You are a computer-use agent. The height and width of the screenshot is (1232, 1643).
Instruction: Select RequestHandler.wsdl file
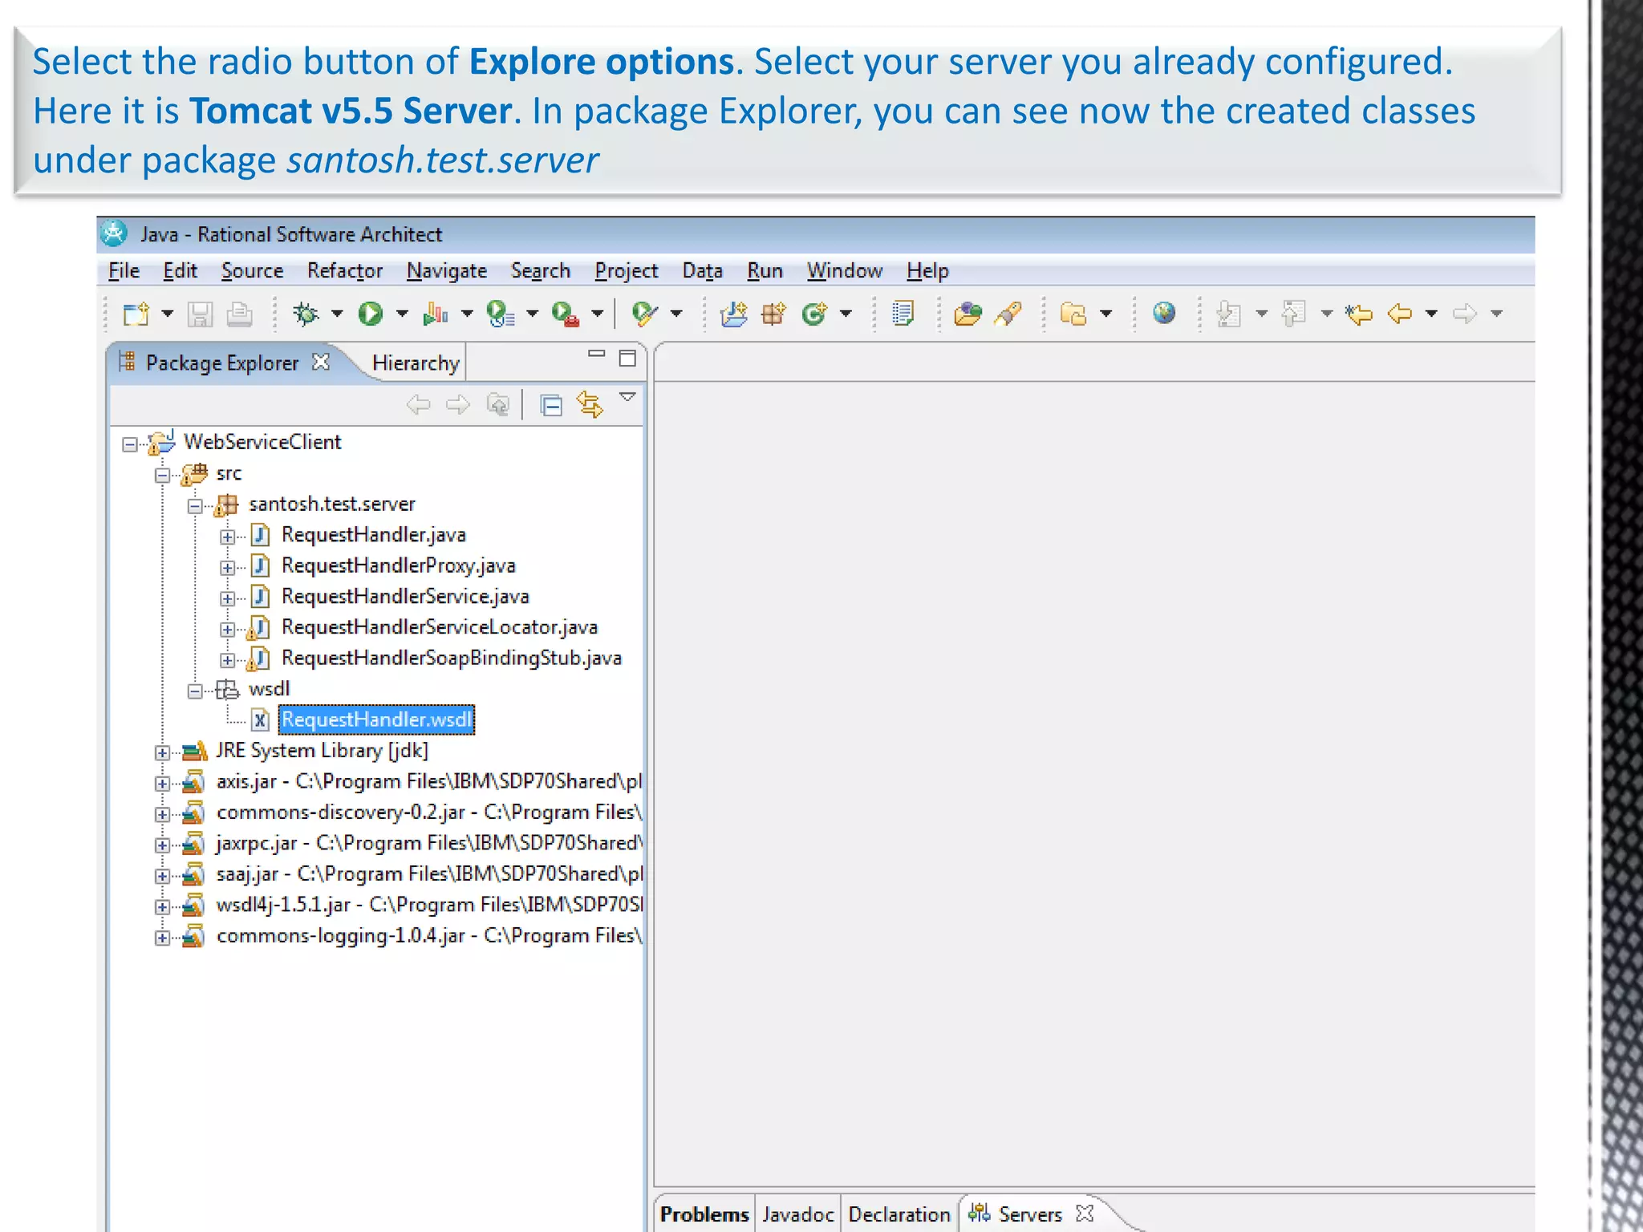(376, 719)
